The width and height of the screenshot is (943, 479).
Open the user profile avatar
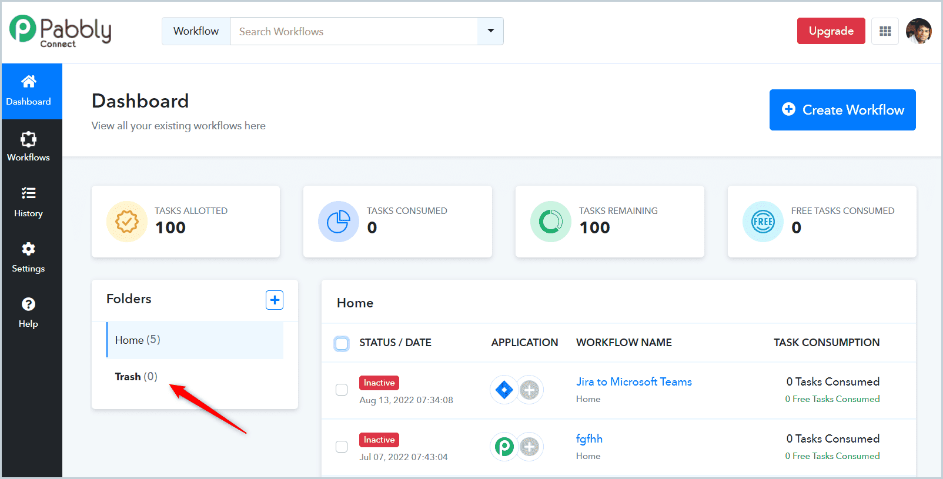918,31
